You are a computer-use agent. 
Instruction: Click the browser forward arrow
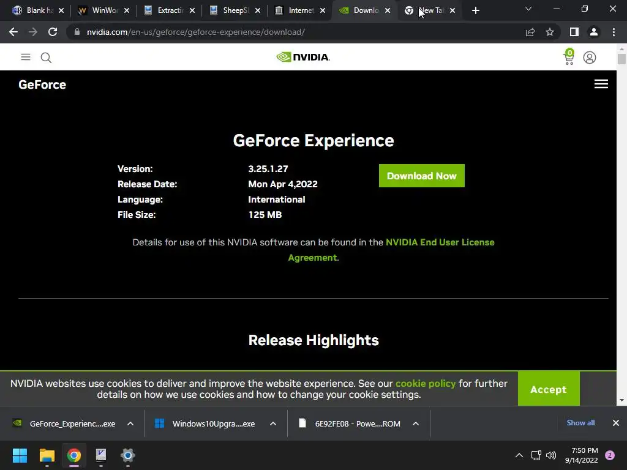[33, 32]
